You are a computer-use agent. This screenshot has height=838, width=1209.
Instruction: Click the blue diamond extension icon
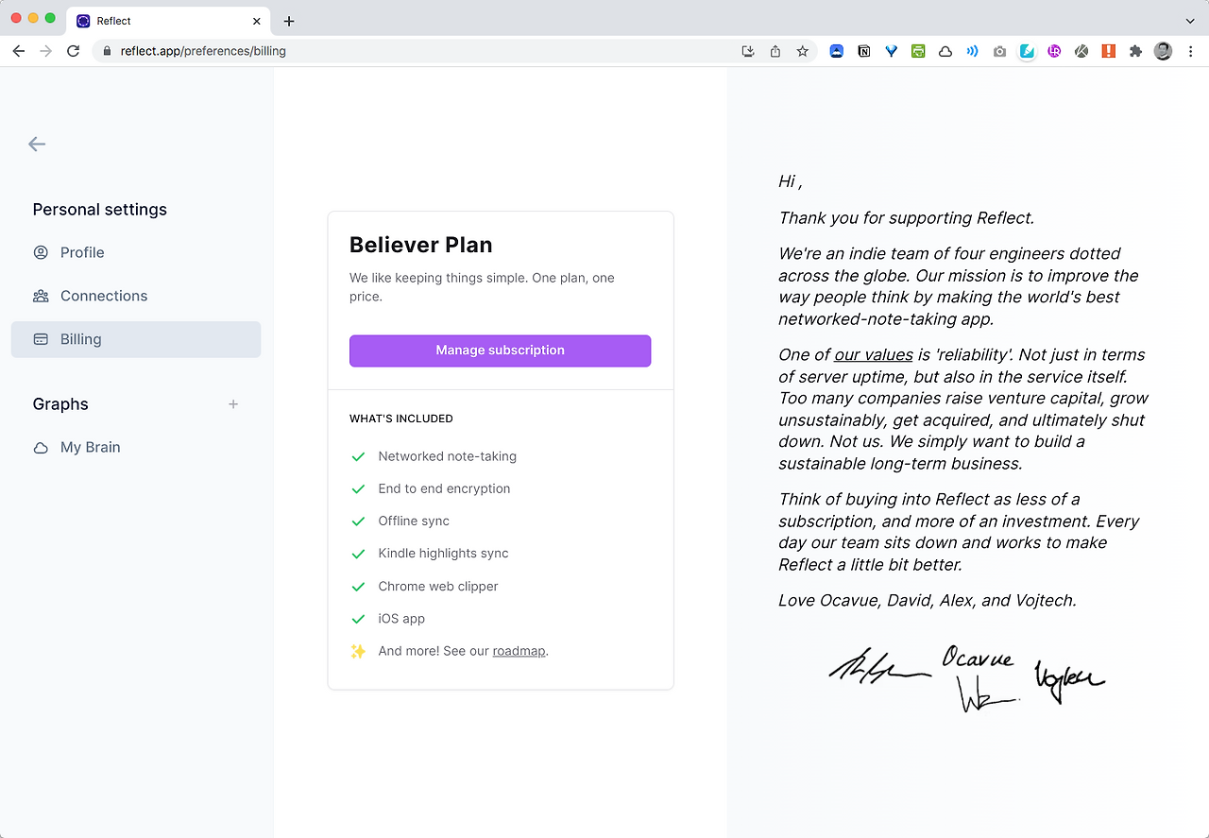point(891,51)
